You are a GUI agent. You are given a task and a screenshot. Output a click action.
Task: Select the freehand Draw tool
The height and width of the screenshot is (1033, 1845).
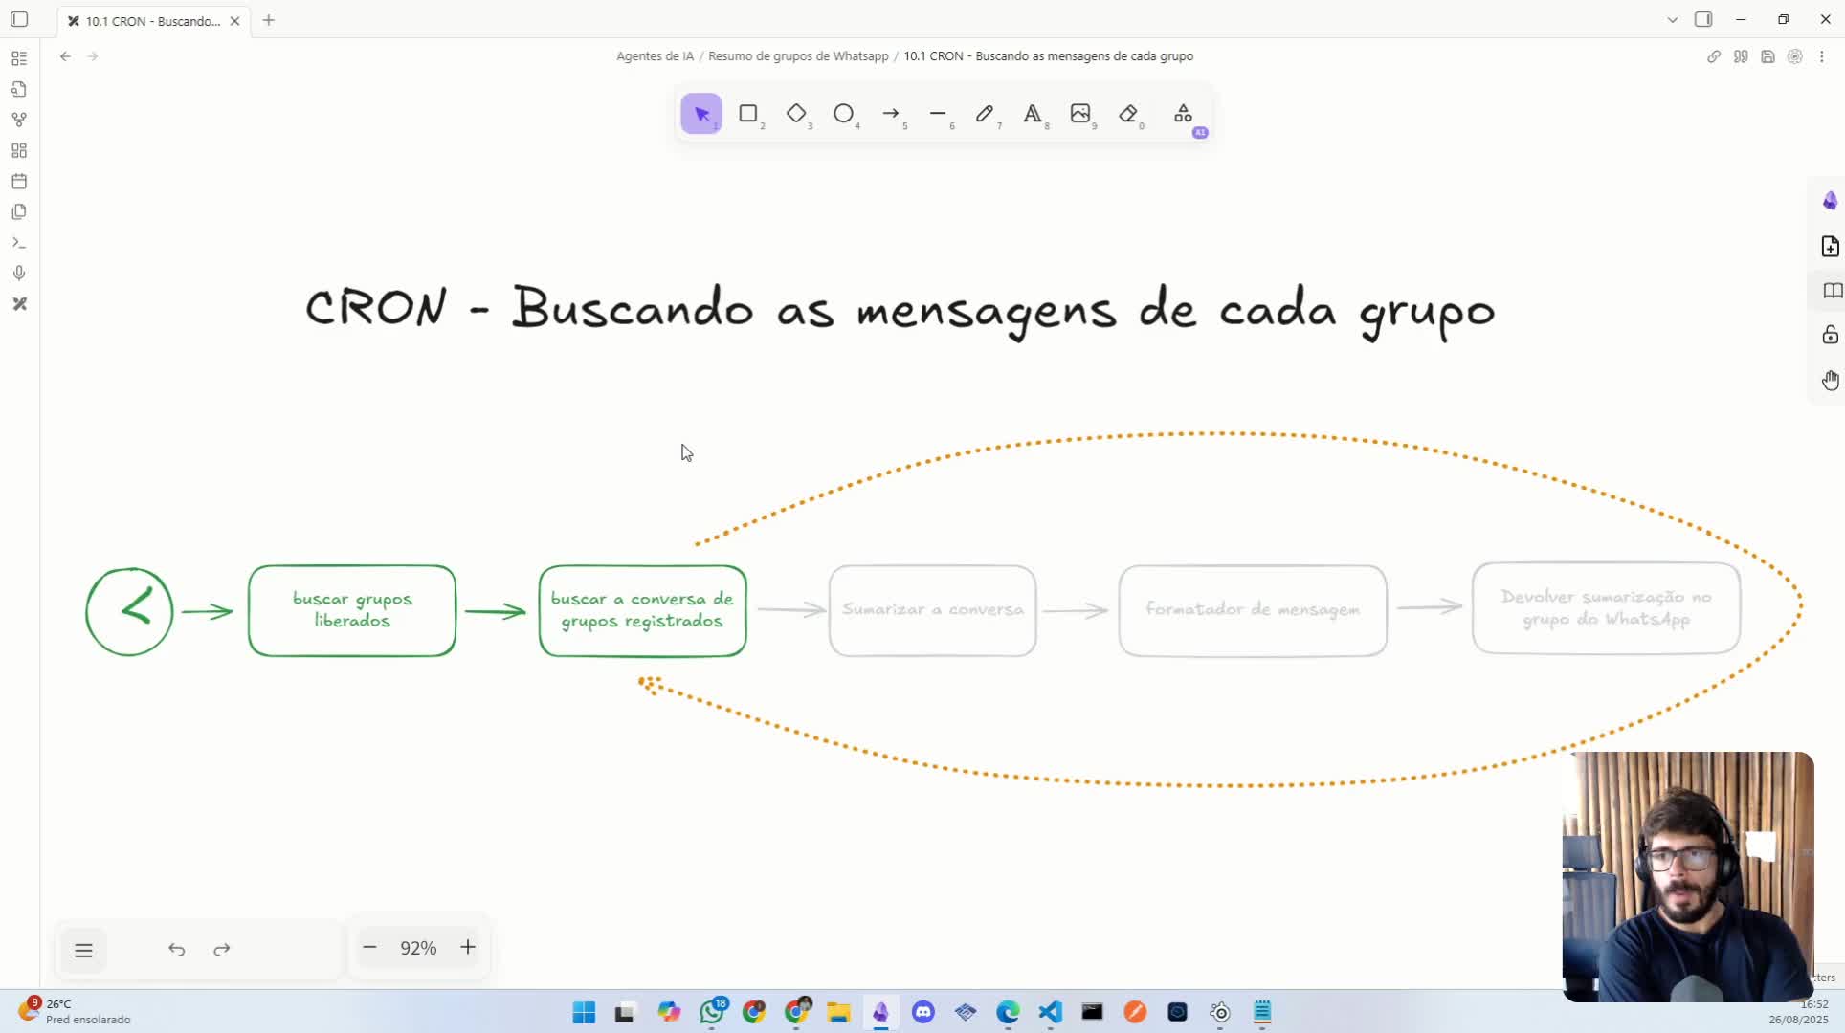(986, 114)
